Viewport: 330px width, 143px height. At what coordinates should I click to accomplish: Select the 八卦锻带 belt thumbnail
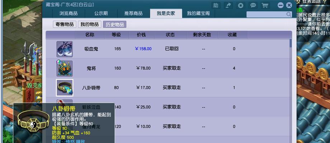point(65,88)
